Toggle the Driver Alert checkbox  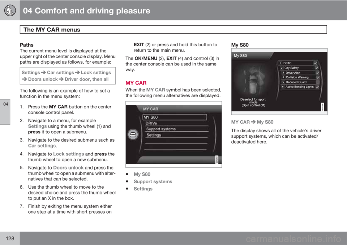click(x=317, y=73)
